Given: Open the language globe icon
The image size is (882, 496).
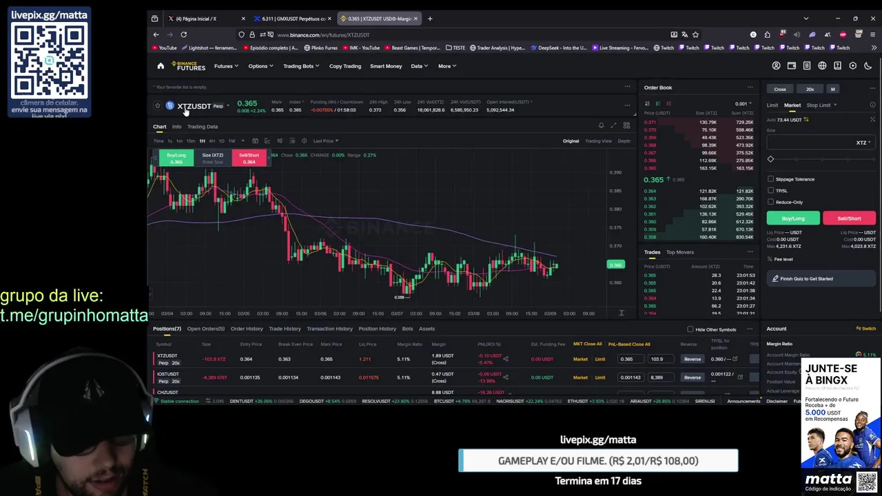Looking at the screenshot, I should pos(822,66).
